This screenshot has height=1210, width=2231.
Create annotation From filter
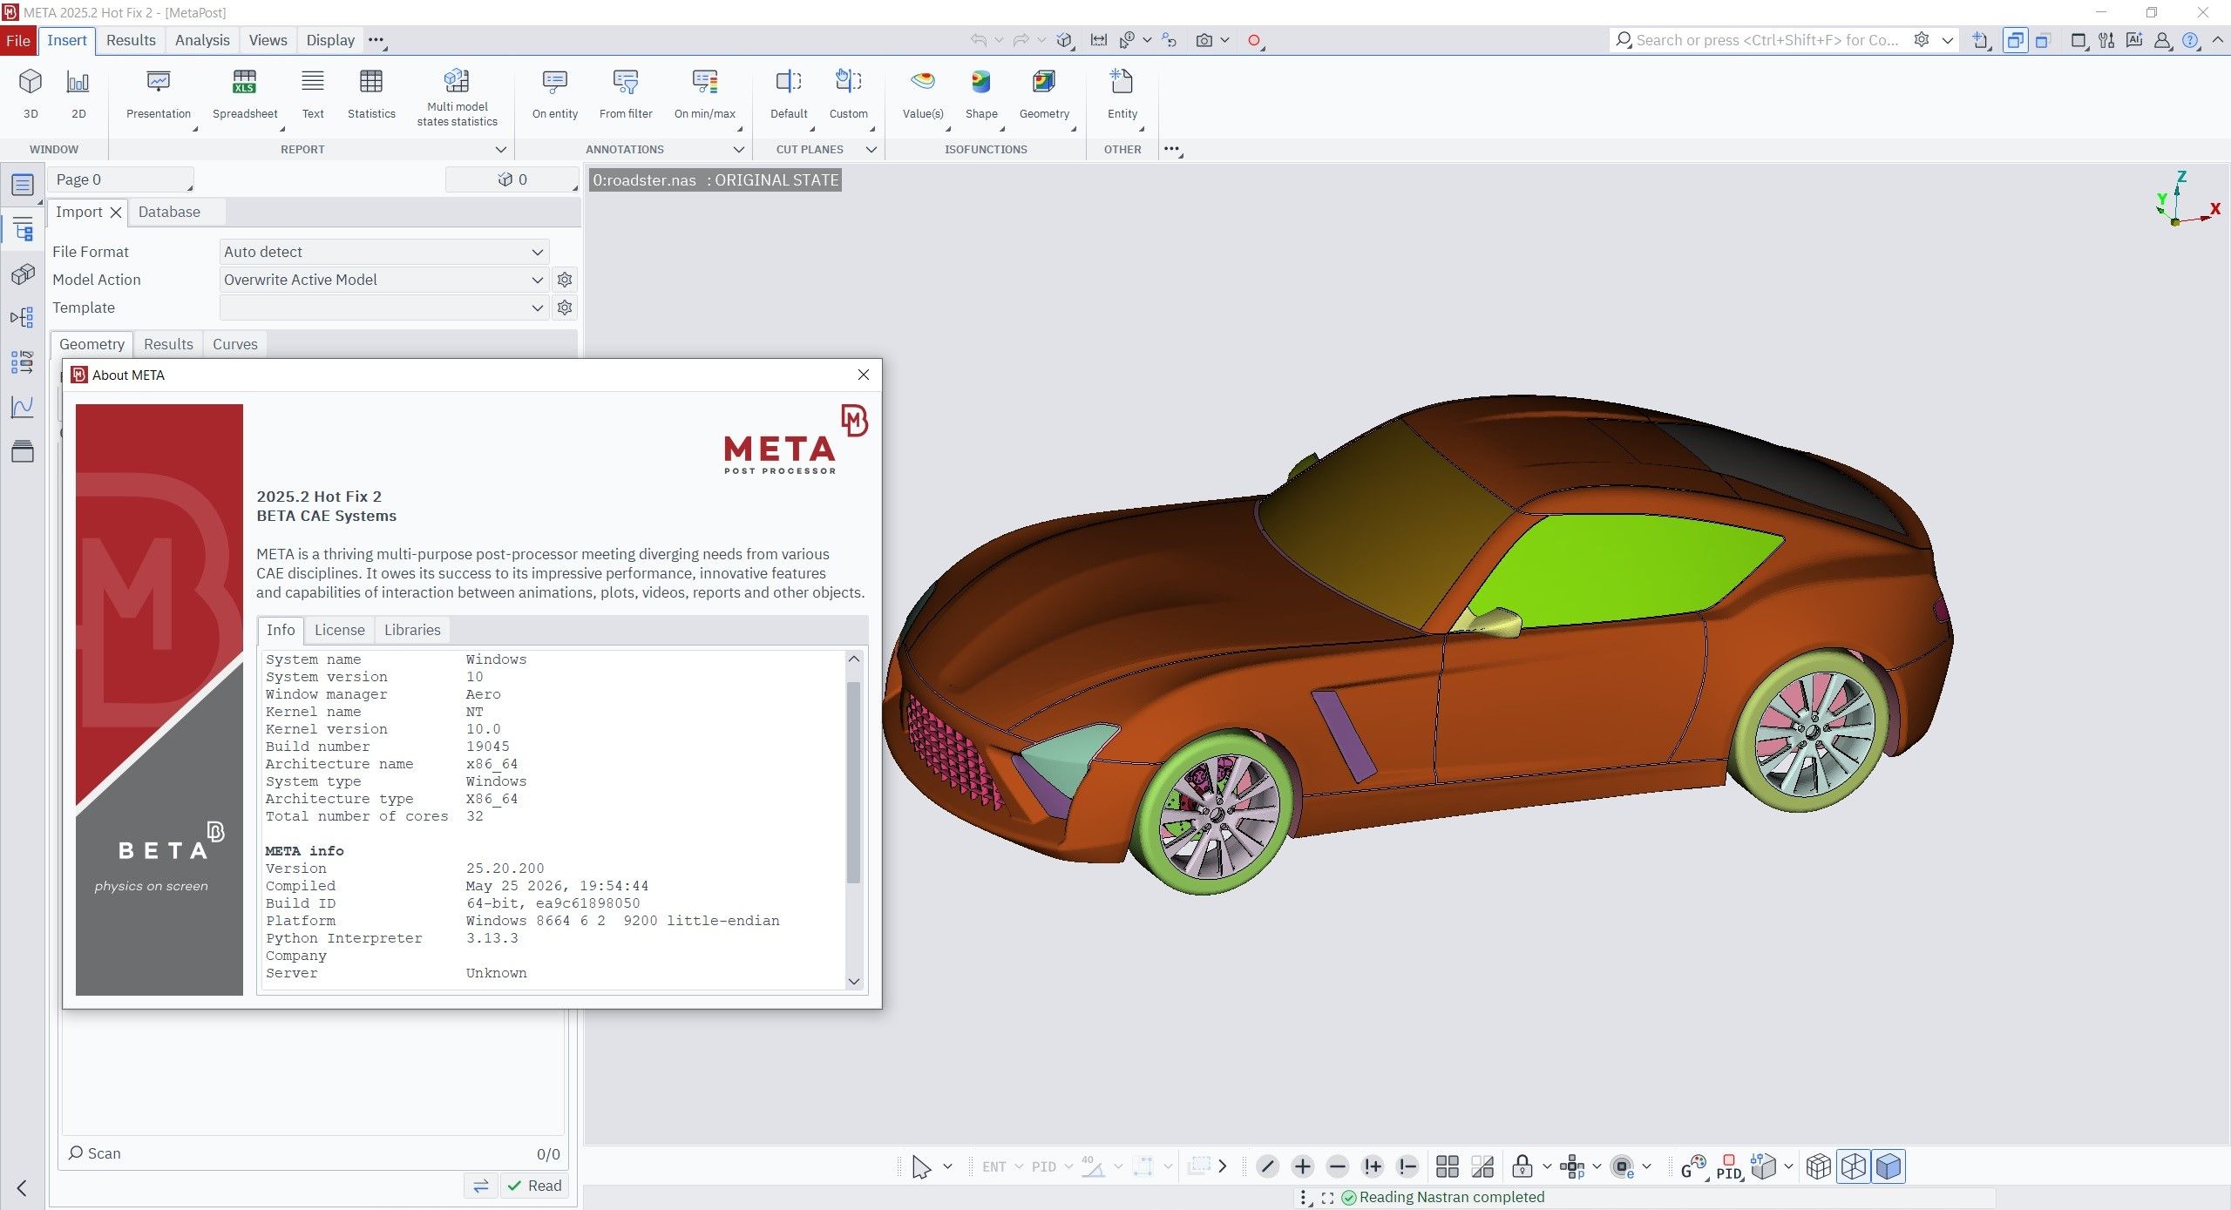(x=626, y=93)
